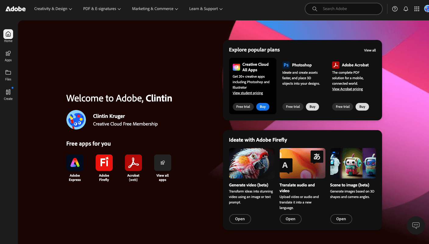This screenshot has width=429, height=244.
Task: Click the Creative Cloud All Apps icon
Action: click(x=236, y=67)
